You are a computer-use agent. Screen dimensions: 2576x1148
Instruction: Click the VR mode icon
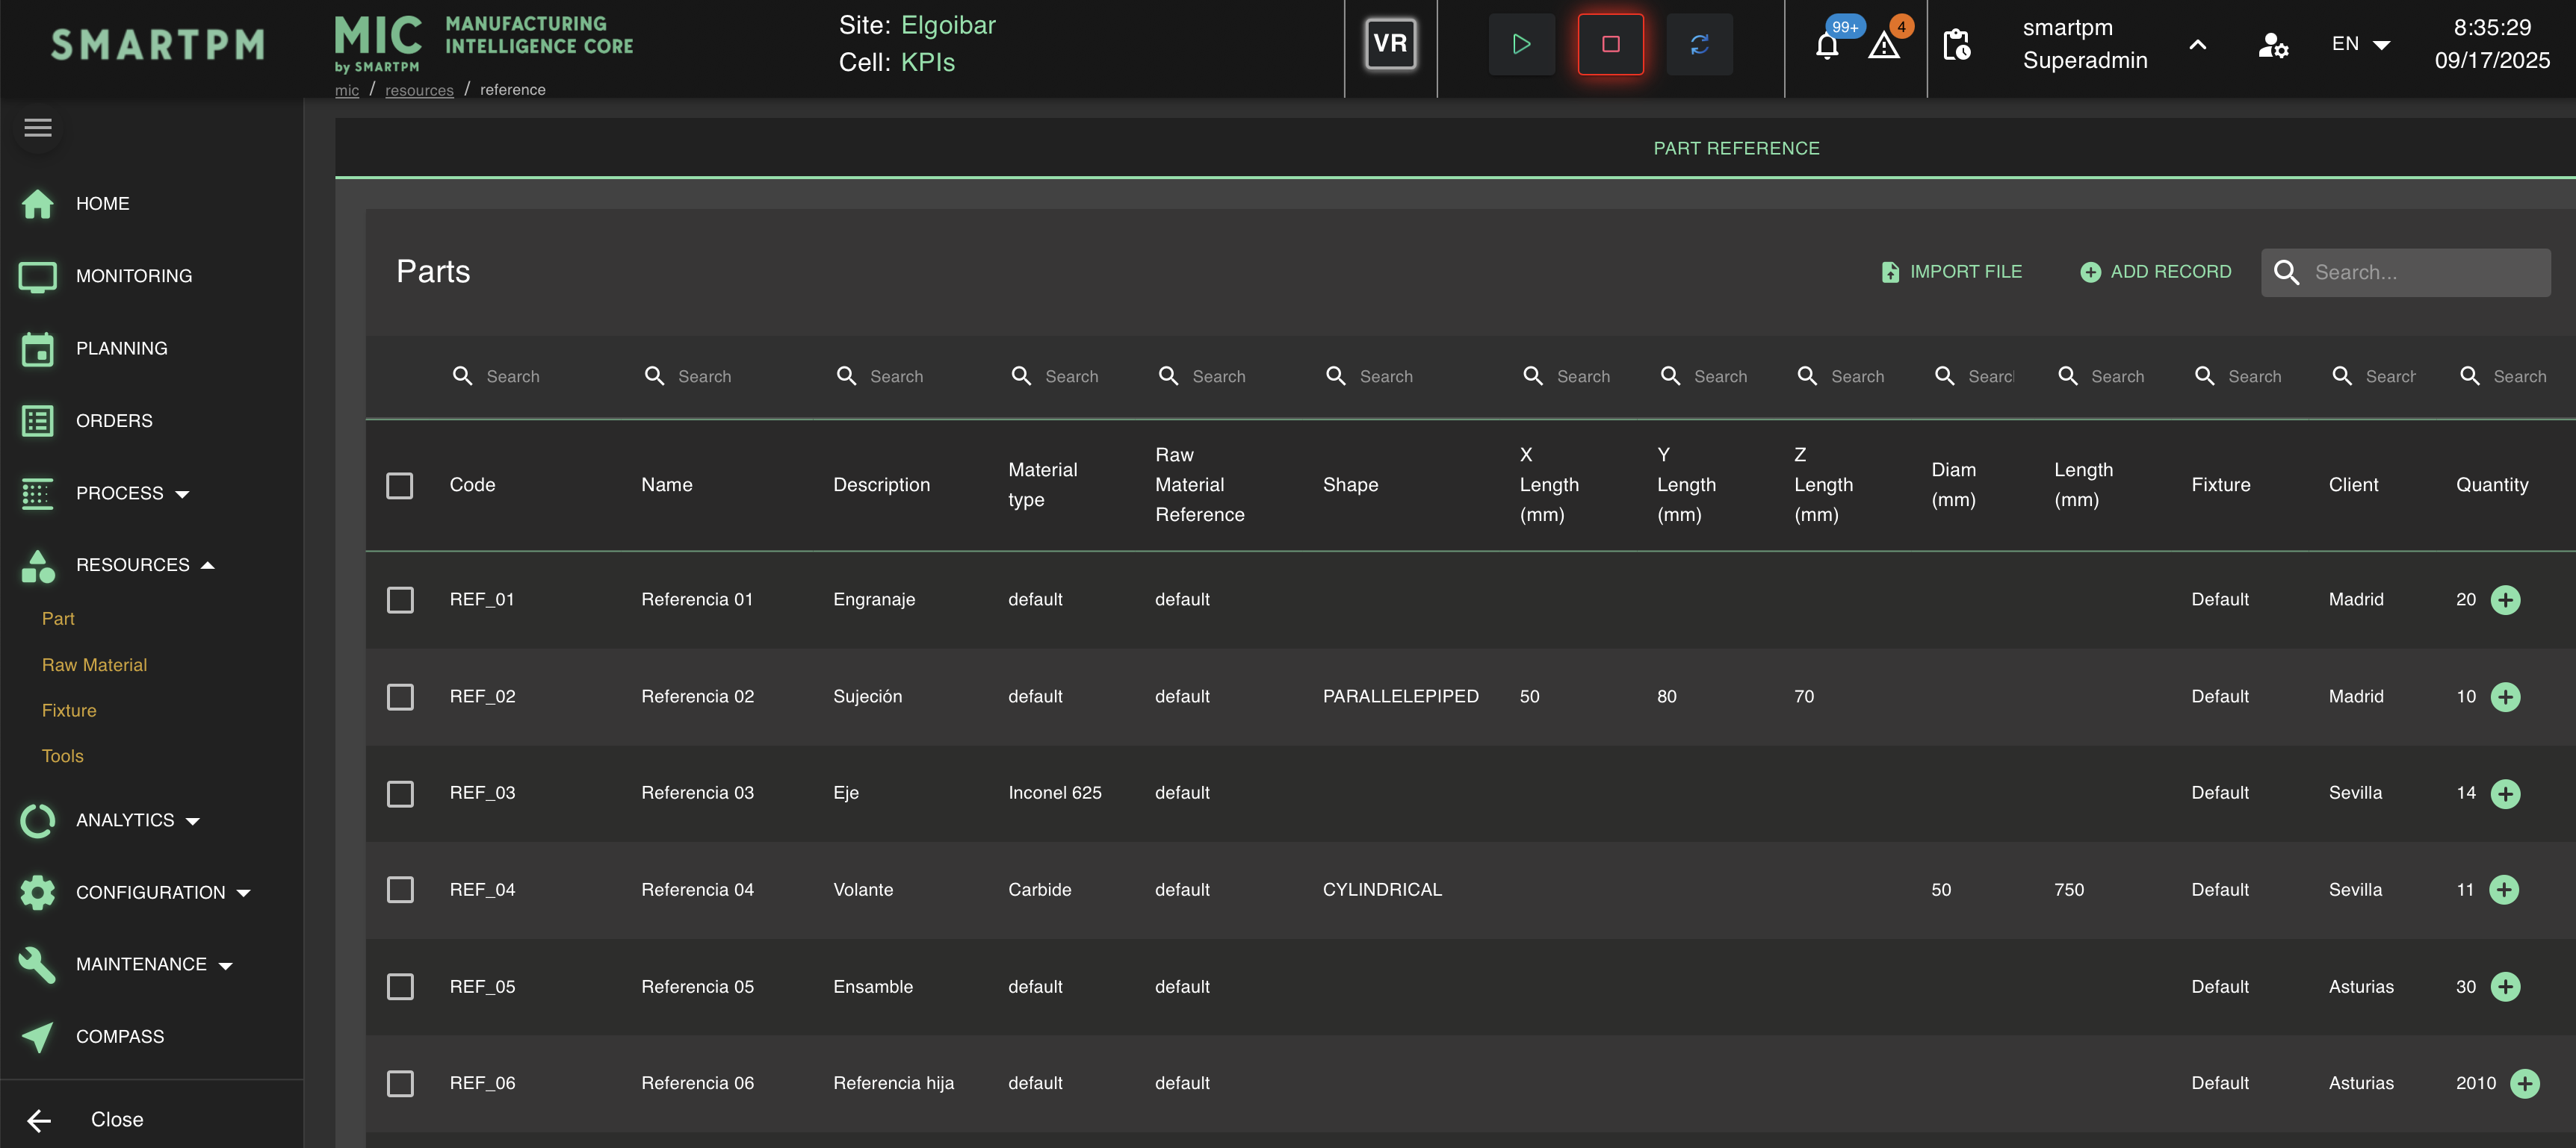[1390, 44]
